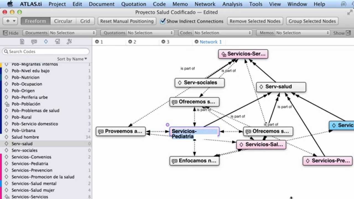This screenshot has height=199, width=354.
Task: Select the Ofrecemos s... node below Serv-salud
Action: [268, 131]
